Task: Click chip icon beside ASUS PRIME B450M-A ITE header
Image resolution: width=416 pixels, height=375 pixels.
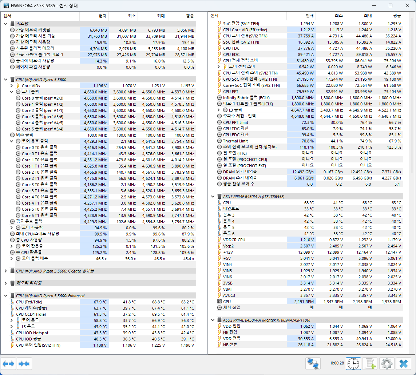Action: tap(219, 197)
